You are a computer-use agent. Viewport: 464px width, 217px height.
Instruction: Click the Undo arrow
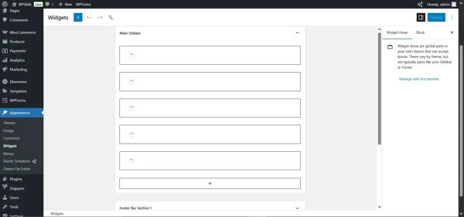tap(89, 17)
